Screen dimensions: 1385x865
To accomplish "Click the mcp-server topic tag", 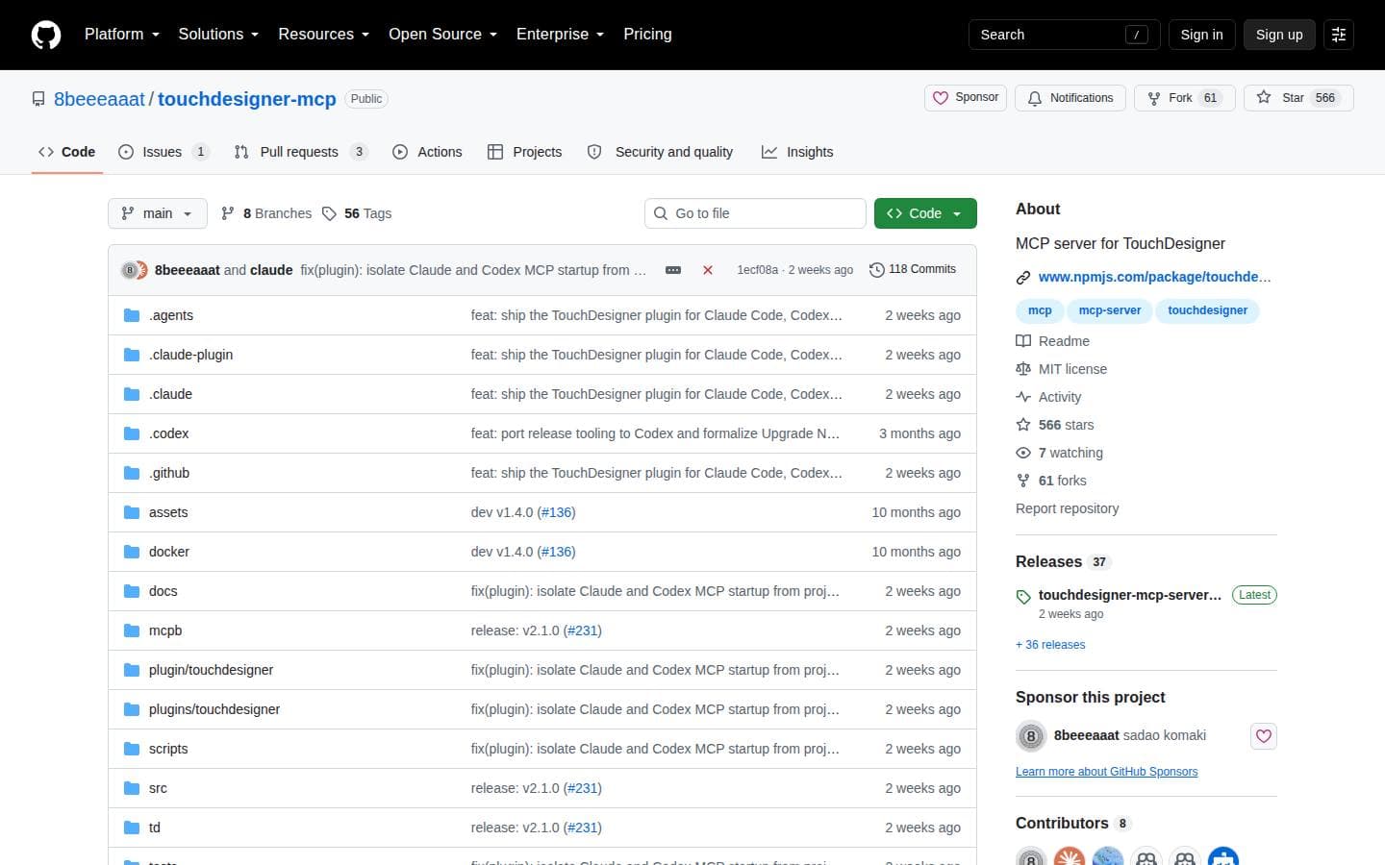I will [1110, 310].
